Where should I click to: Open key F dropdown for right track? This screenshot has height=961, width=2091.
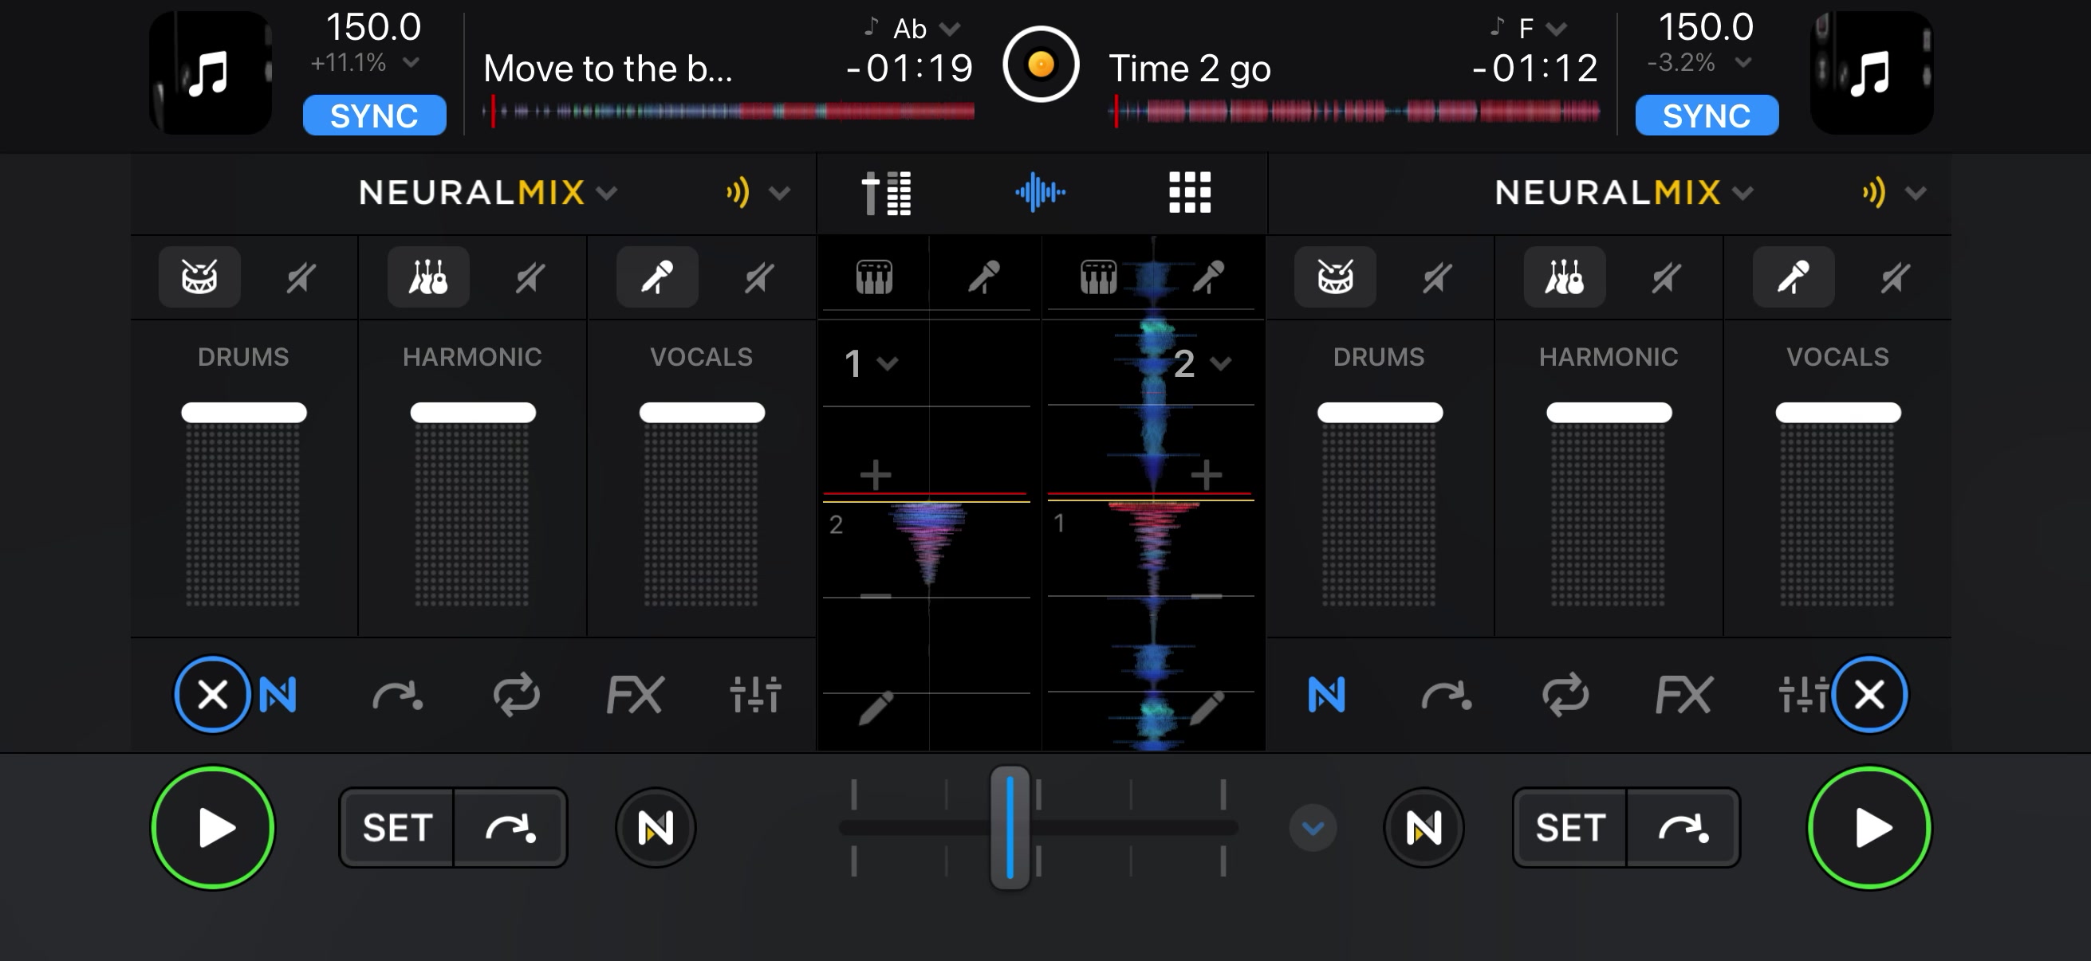tap(1529, 29)
